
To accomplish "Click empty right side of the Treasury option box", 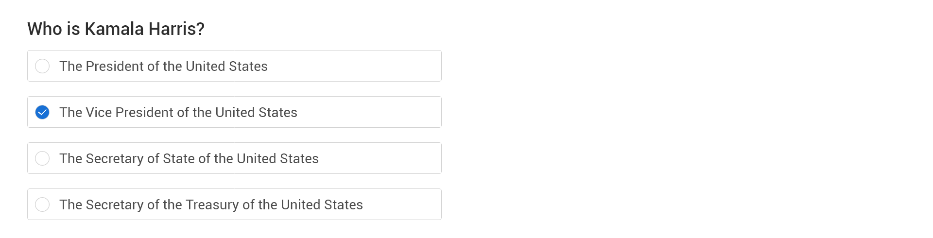I will 408,204.
